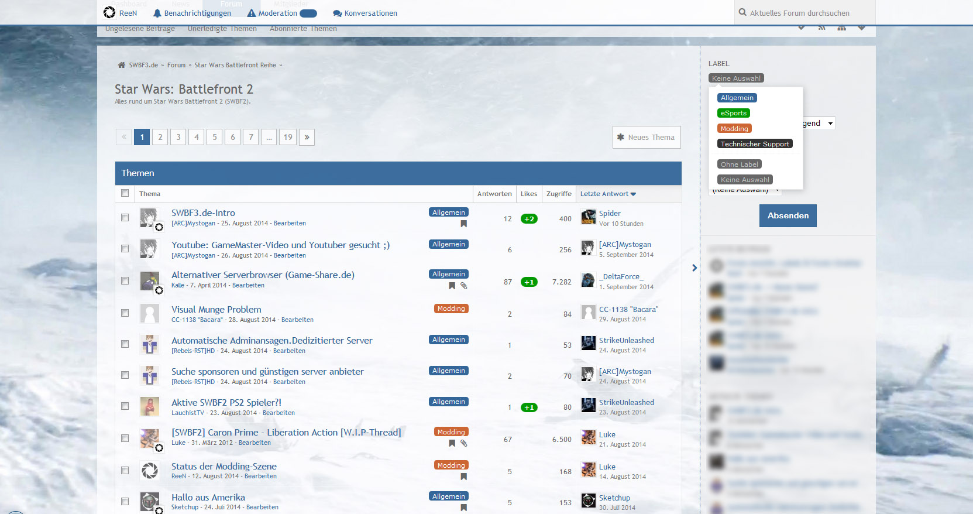Image resolution: width=973 pixels, height=514 pixels.
Task: Open Konversationen from the top bar
Action: click(x=365, y=13)
